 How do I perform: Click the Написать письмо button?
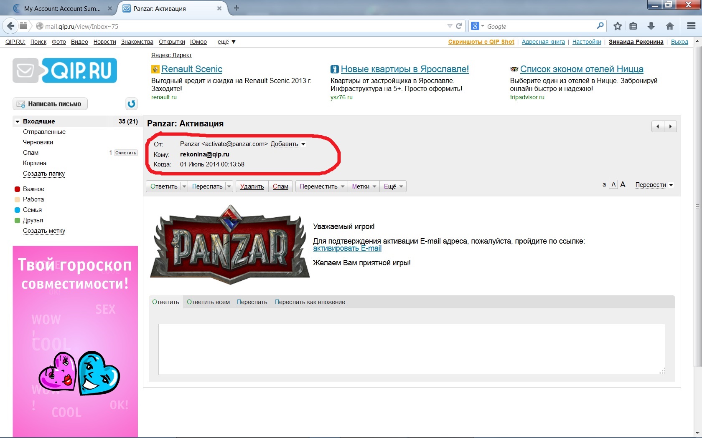pos(50,104)
